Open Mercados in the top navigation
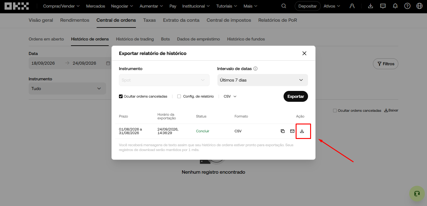427x206 pixels. pyautogui.click(x=95, y=6)
